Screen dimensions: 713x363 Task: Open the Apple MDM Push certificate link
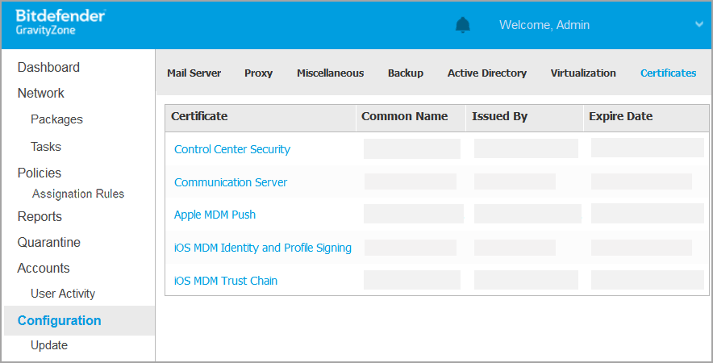215,215
